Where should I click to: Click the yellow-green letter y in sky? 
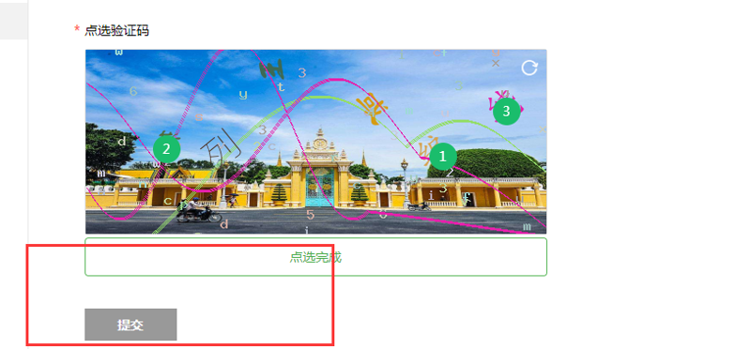[x=243, y=95]
